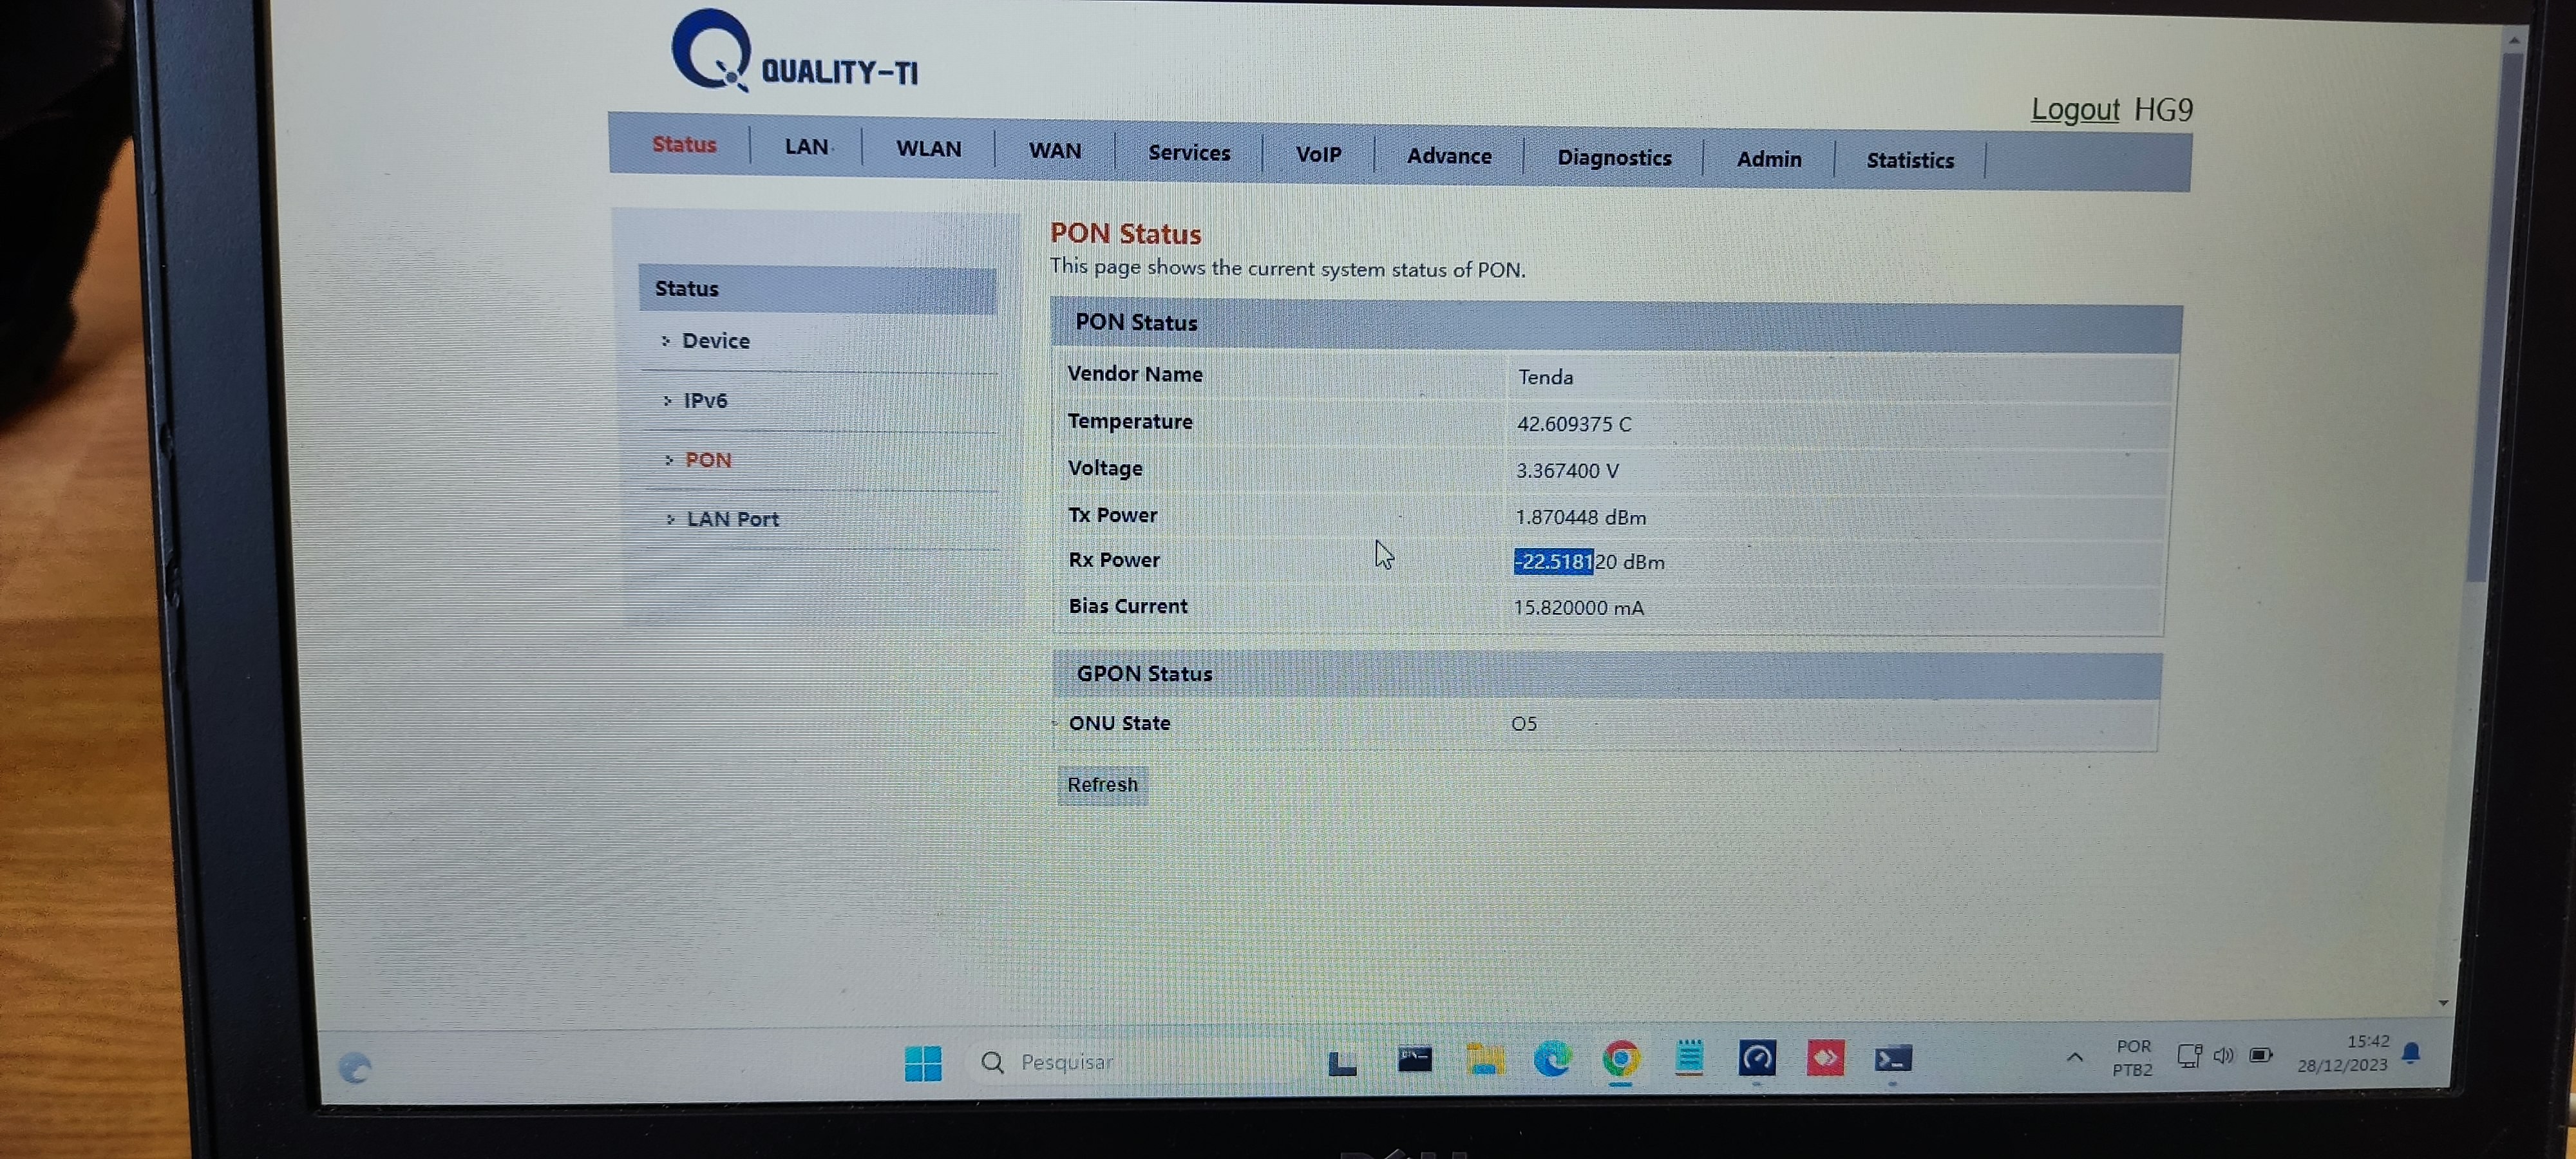Open File Explorer from taskbar
Viewport: 2576px width, 1159px height.
1484,1059
